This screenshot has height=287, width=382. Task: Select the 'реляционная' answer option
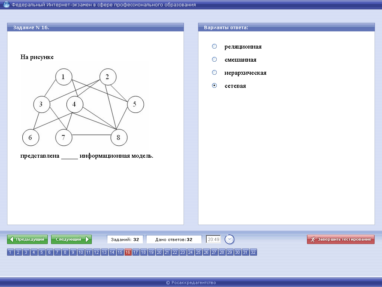[214, 46]
